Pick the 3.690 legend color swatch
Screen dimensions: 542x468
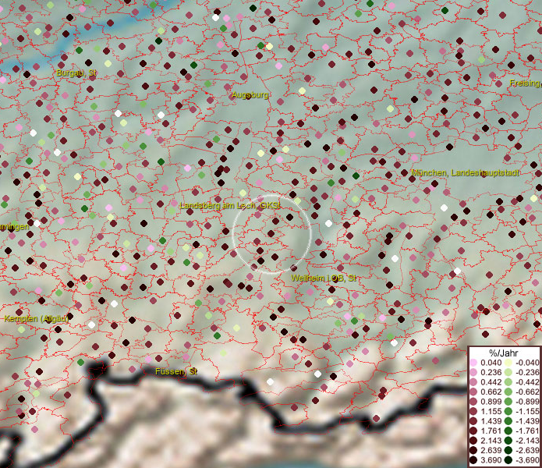473,460
